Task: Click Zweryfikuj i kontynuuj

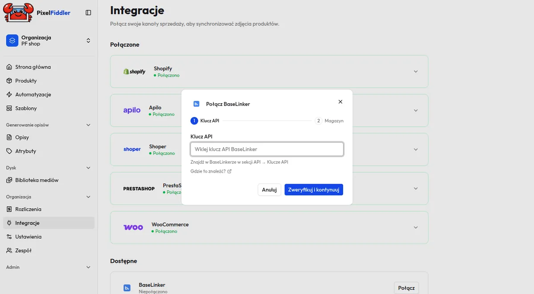Action: pyautogui.click(x=314, y=190)
